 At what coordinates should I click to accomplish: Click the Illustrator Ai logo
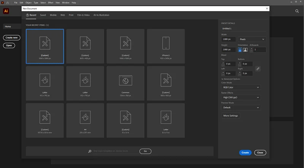tap(6, 11)
